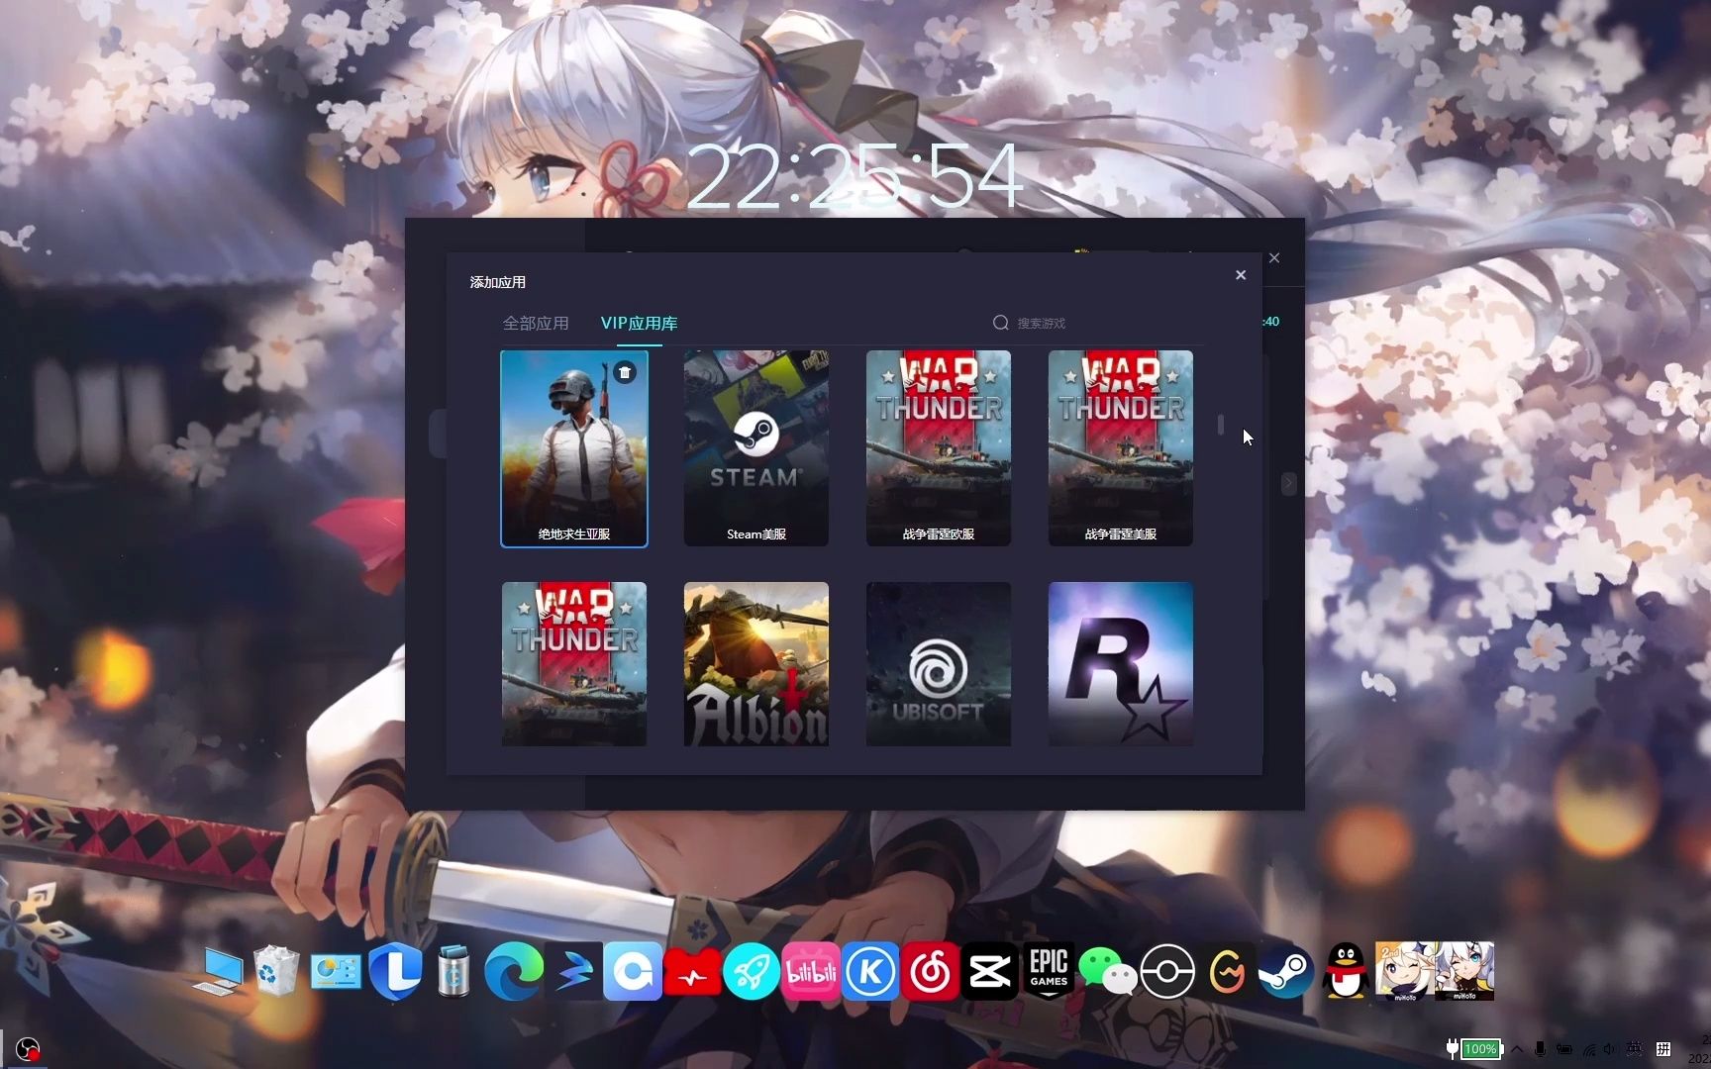
Task: Expand hidden system tray icons
Action: (x=1517, y=1049)
